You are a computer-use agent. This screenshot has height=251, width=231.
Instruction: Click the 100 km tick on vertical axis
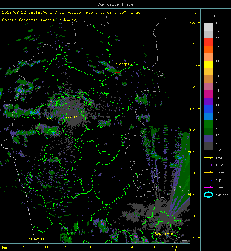coord(193,23)
